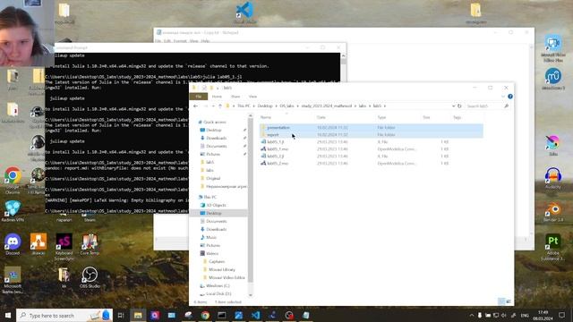Open Audacity desktop icon
Image resolution: width=573 pixels, height=322 pixels.
(553, 178)
